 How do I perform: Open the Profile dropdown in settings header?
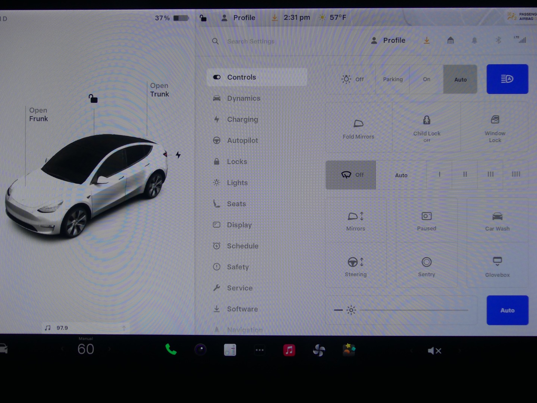[389, 40]
